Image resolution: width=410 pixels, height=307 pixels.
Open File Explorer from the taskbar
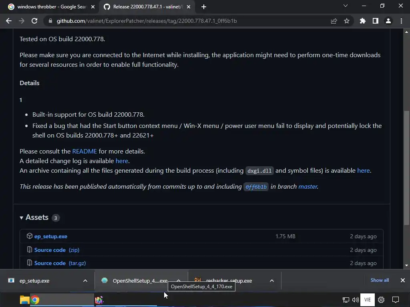pos(24,300)
